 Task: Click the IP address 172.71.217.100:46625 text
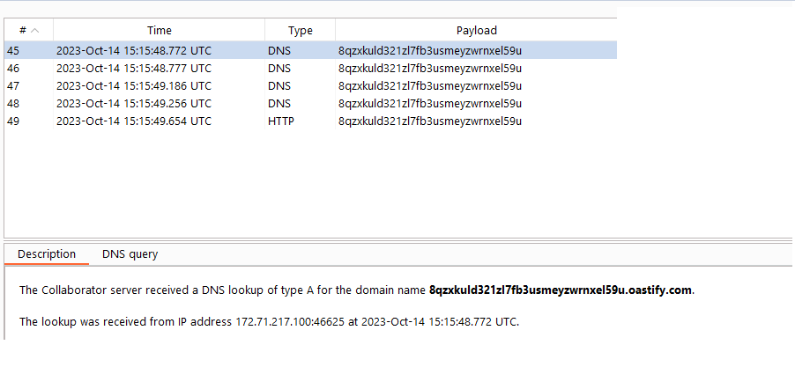point(291,322)
